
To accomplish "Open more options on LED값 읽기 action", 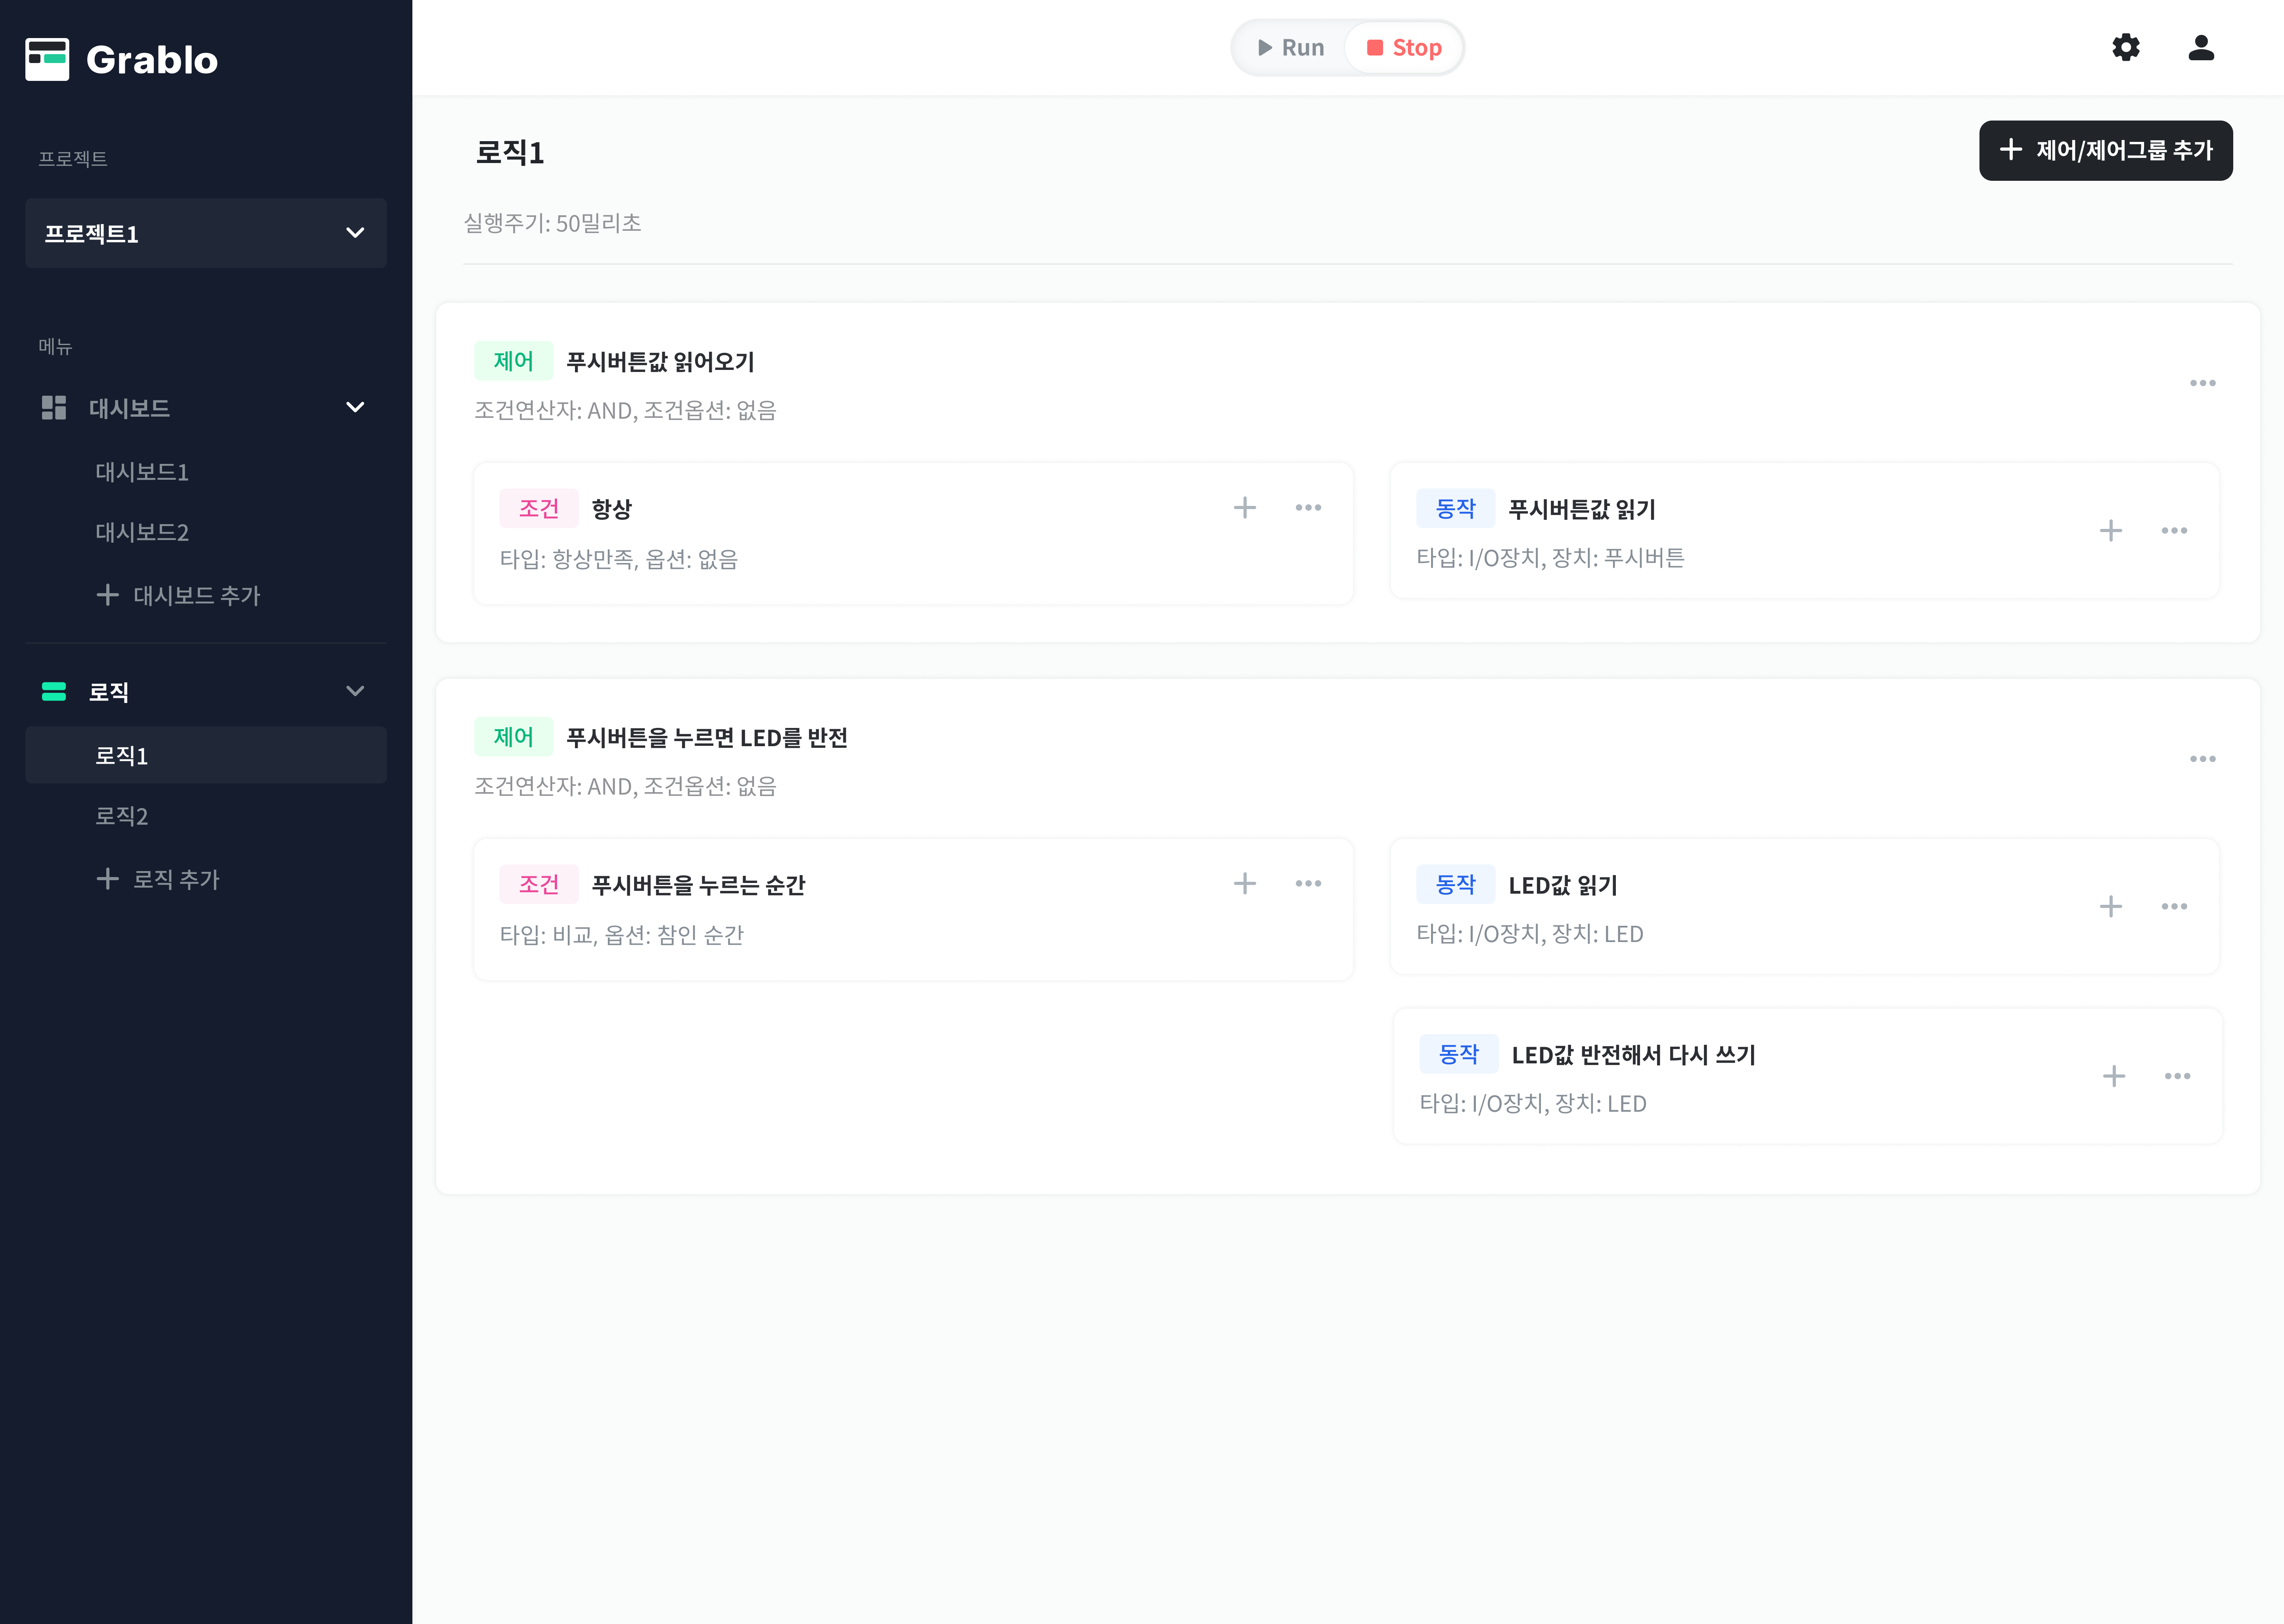I will [2174, 907].
